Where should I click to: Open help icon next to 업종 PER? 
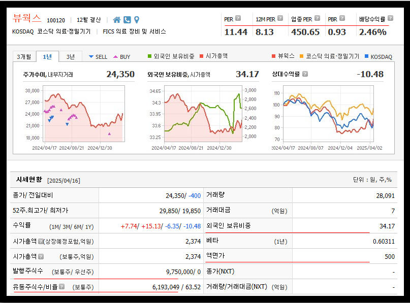[x=317, y=18]
